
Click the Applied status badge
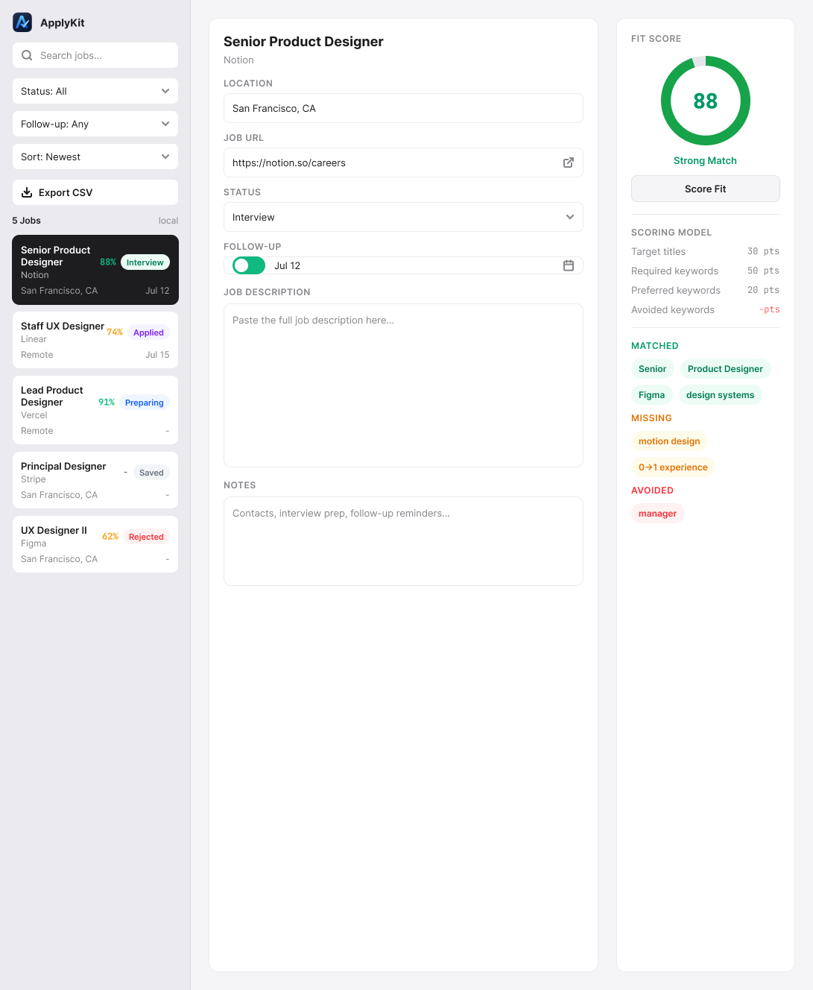pyautogui.click(x=148, y=332)
